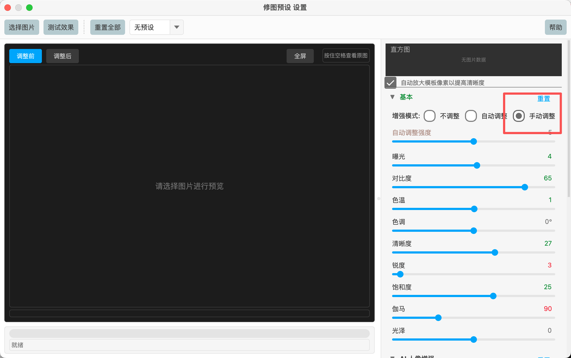Click the 帮助 button
This screenshot has width=571, height=358.
[x=556, y=27]
